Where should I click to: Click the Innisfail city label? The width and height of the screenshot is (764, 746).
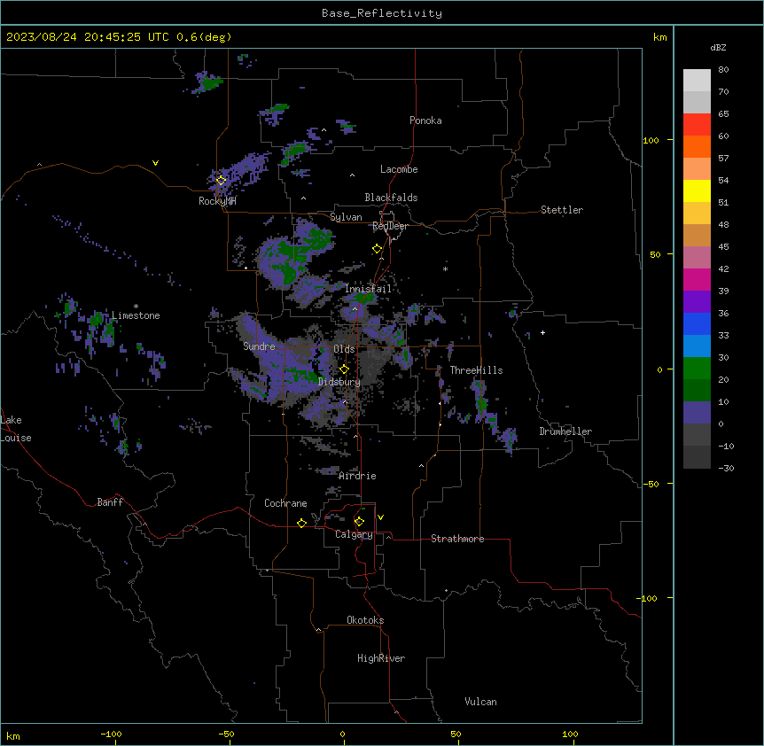[368, 289]
